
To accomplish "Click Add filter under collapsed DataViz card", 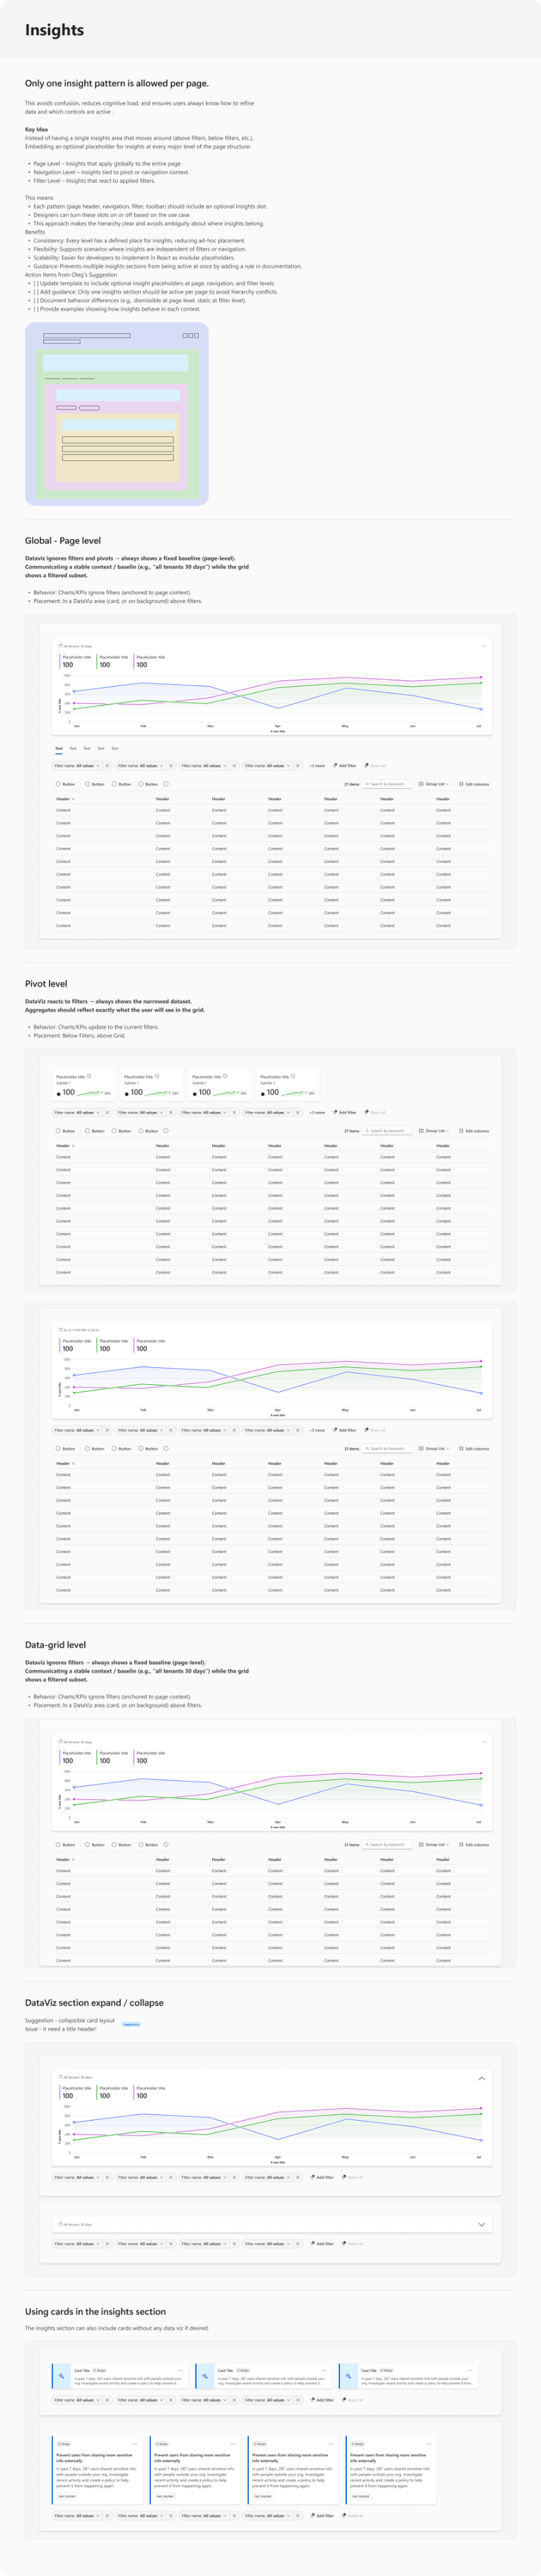I will (322, 2244).
